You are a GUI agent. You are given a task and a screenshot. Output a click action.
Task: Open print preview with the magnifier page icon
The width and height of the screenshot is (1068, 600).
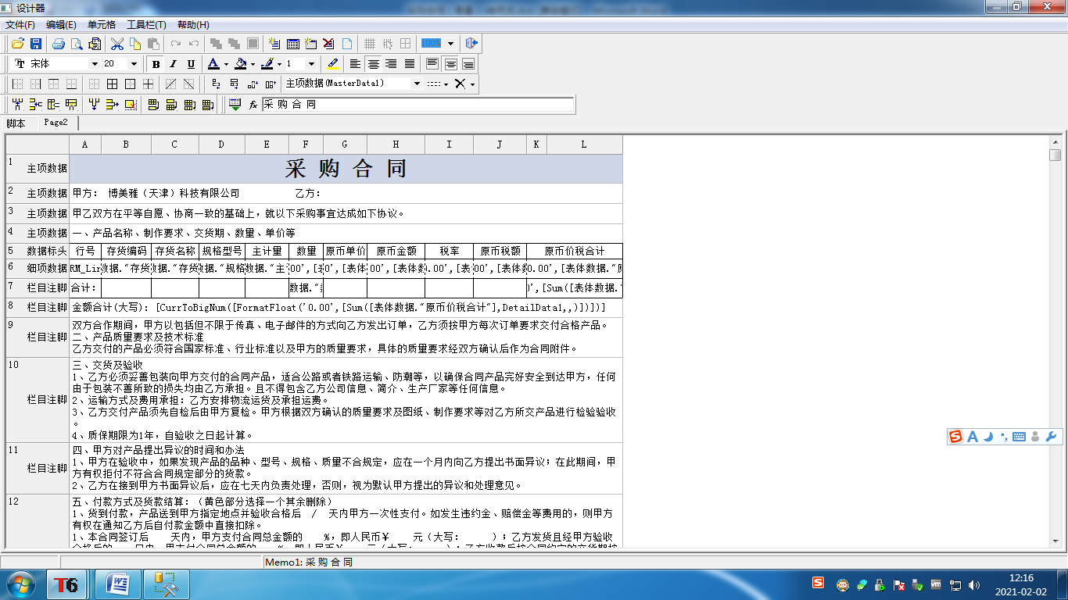[x=77, y=44]
